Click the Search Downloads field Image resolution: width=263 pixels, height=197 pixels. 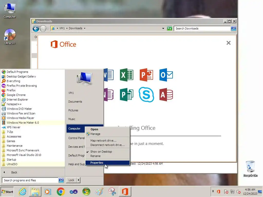pyautogui.click(x=202, y=28)
